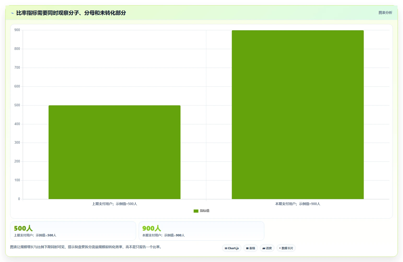Click the 上期支付用户 500人 bar

click(x=114, y=152)
